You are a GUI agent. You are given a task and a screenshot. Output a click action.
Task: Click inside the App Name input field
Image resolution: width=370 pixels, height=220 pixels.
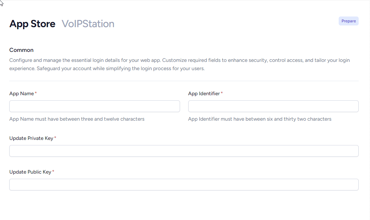(94, 106)
